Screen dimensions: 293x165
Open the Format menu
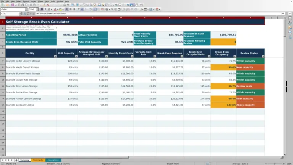tap(26, 1)
